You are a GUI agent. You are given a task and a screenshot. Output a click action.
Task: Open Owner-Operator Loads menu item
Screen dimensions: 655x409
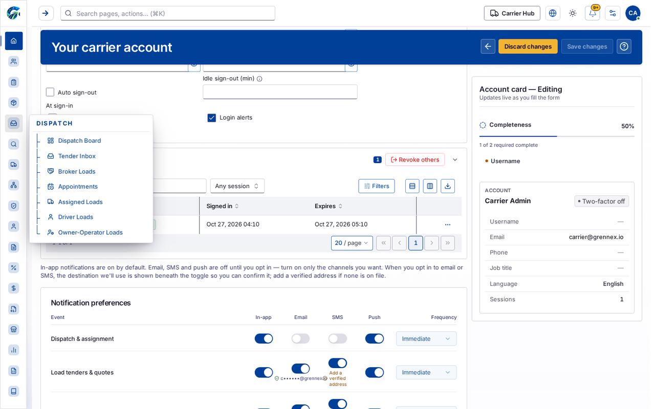pos(90,232)
